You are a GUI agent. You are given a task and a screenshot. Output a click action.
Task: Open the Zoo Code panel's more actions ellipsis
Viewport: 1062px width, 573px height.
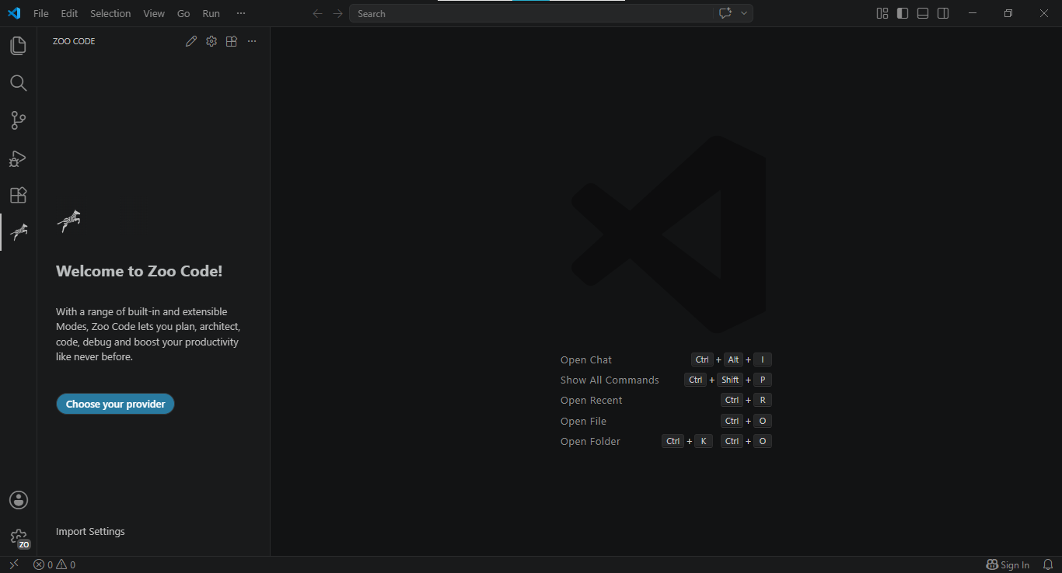click(252, 41)
